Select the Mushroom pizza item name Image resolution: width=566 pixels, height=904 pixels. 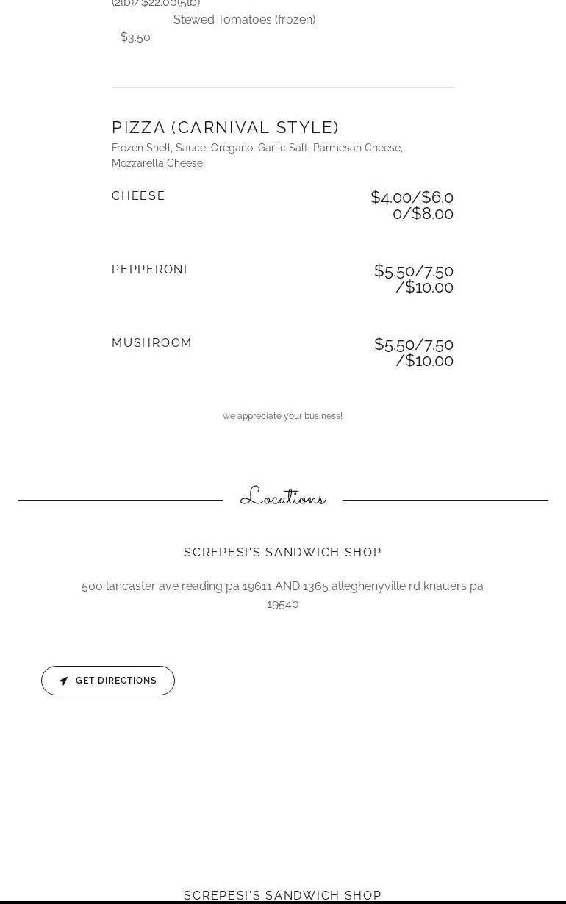point(151,342)
